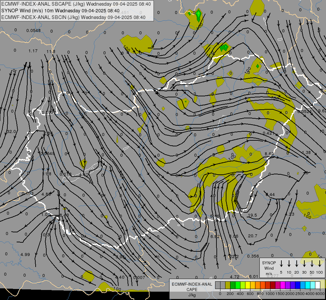This screenshot has width=326, height=300.
Task: Click the 2500 tick label on CAPE scale
Action: tap(300, 294)
